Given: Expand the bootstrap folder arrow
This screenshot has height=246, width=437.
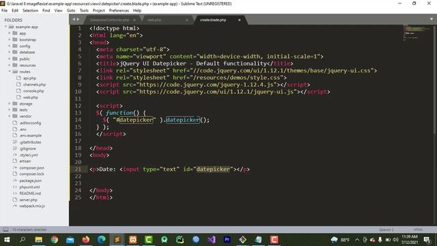Looking at the screenshot, I should coord(9,40).
